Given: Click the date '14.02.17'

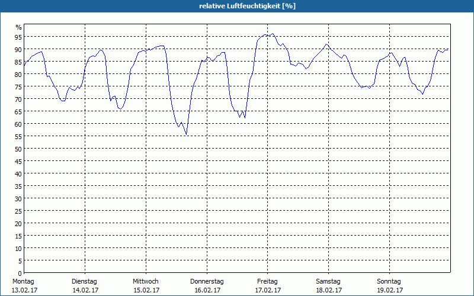Looking at the screenshot, I should (85, 290).
